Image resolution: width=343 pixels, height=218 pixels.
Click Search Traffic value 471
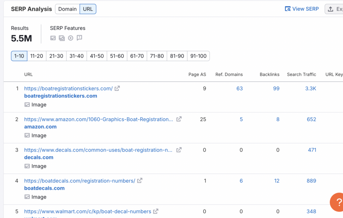click(x=312, y=150)
